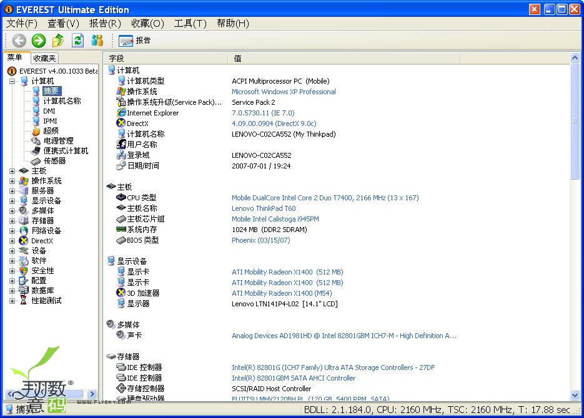Viewport: 584px width, 418px height.
Task: Click the 配置 icon in tree
Action: pyautogui.click(x=24, y=281)
